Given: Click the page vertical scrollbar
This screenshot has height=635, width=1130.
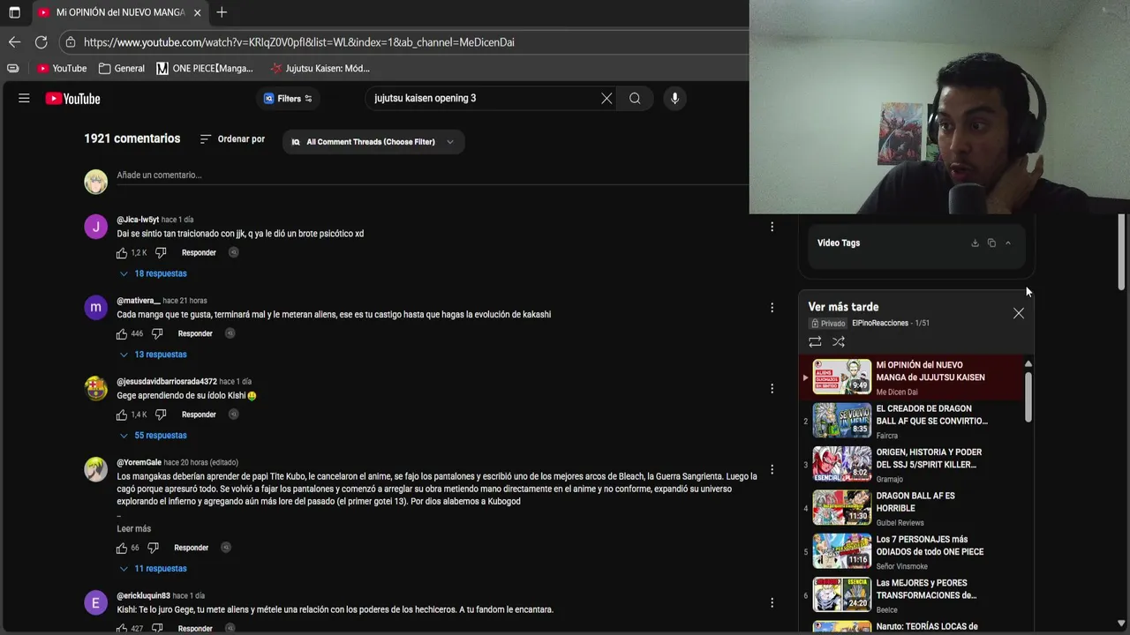Looking at the screenshot, I should pos(1122,251).
